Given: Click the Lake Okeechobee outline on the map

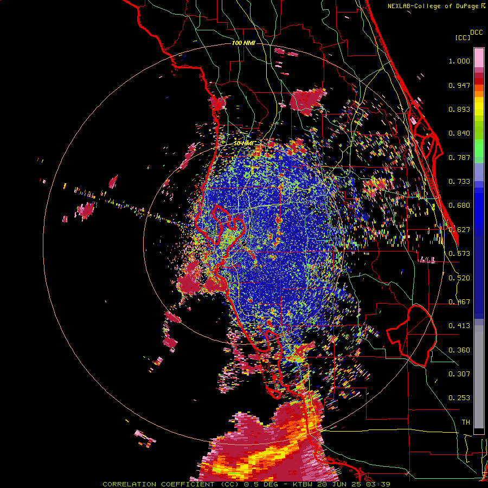Looking at the screenshot, I should pyautogui.click(x=412, y=336).
